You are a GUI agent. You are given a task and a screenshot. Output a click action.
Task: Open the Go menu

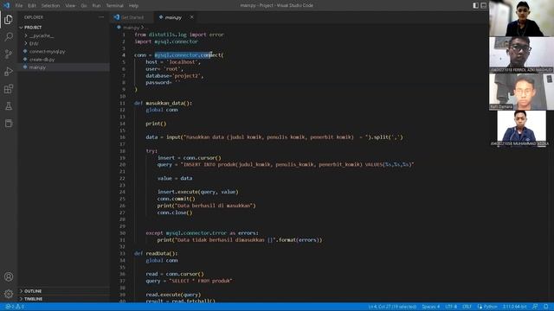[83, 6]
